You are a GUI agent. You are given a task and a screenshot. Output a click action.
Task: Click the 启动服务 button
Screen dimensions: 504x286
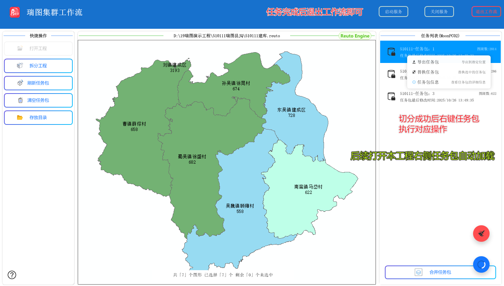pos(393,11)
